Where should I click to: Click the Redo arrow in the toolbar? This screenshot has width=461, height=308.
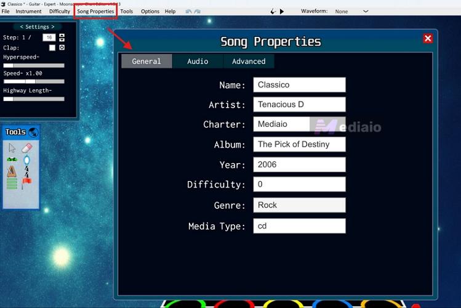point(198,12)
